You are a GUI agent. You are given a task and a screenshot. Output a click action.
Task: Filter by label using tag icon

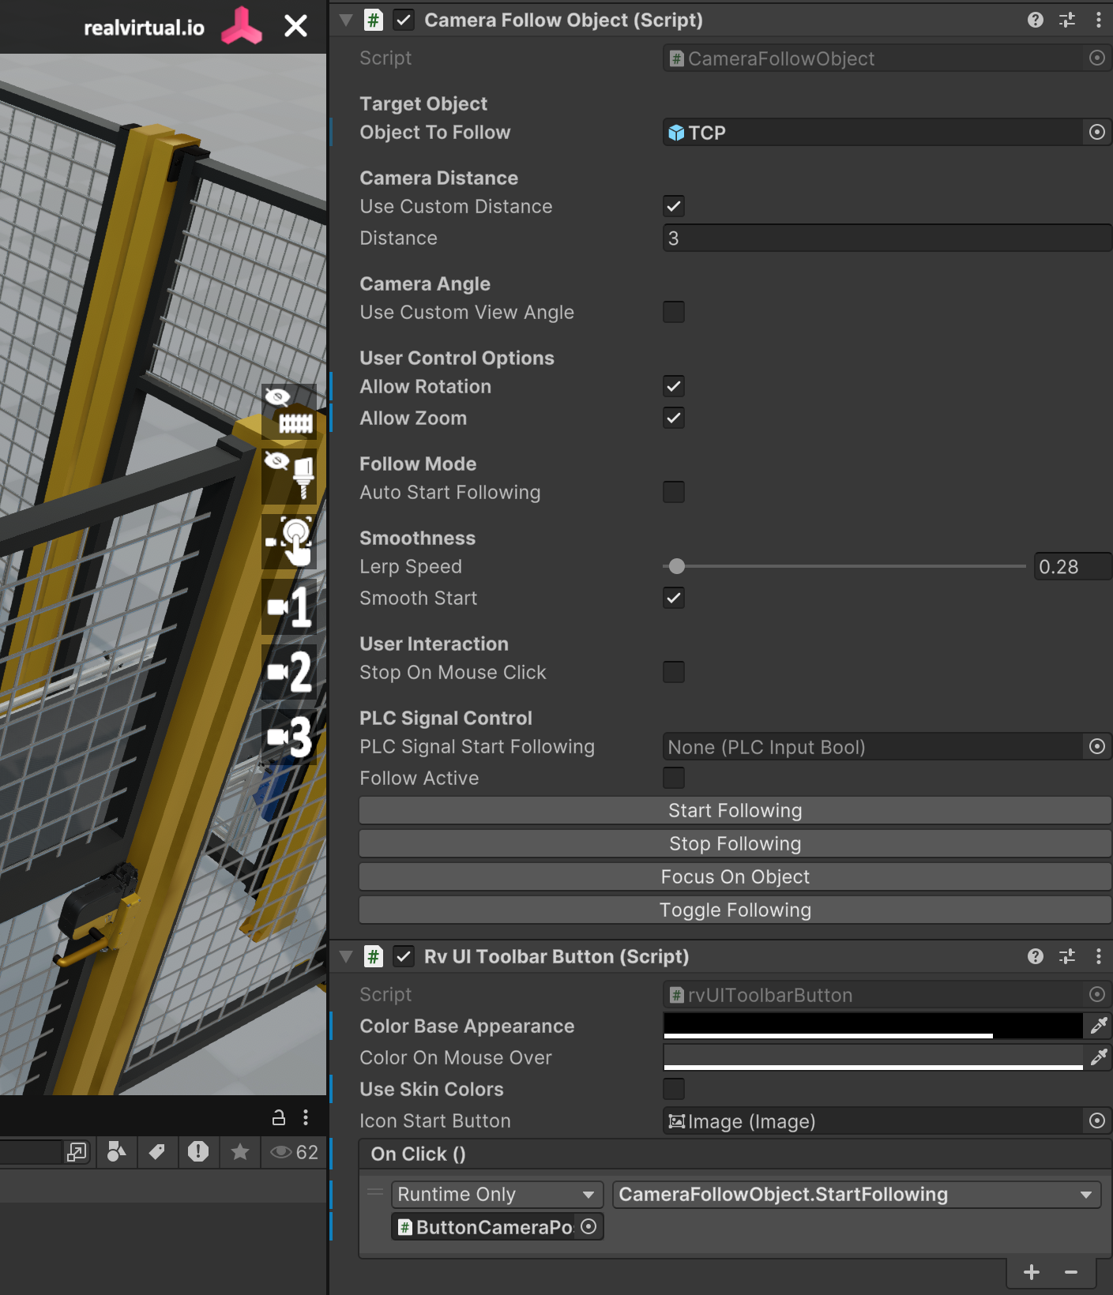(x=157, y=1152)
